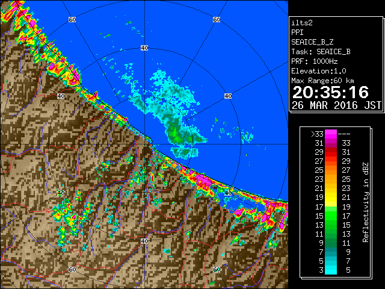This screenshot has width=385, height=289.
Task: Click the "Task: SEAICE_B" line
Action: [321, 52]
